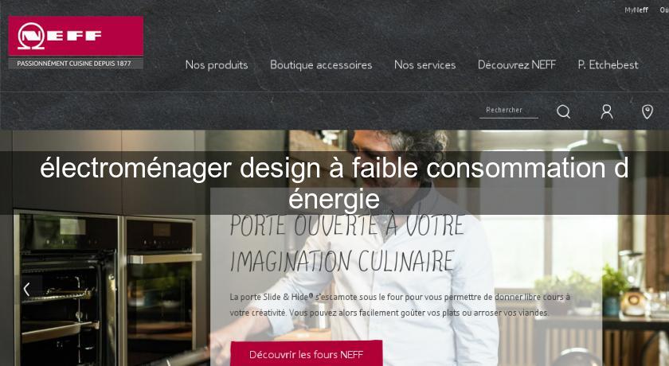Select the Nos services menu item
The image size is (669, 366).
(425, 64)
